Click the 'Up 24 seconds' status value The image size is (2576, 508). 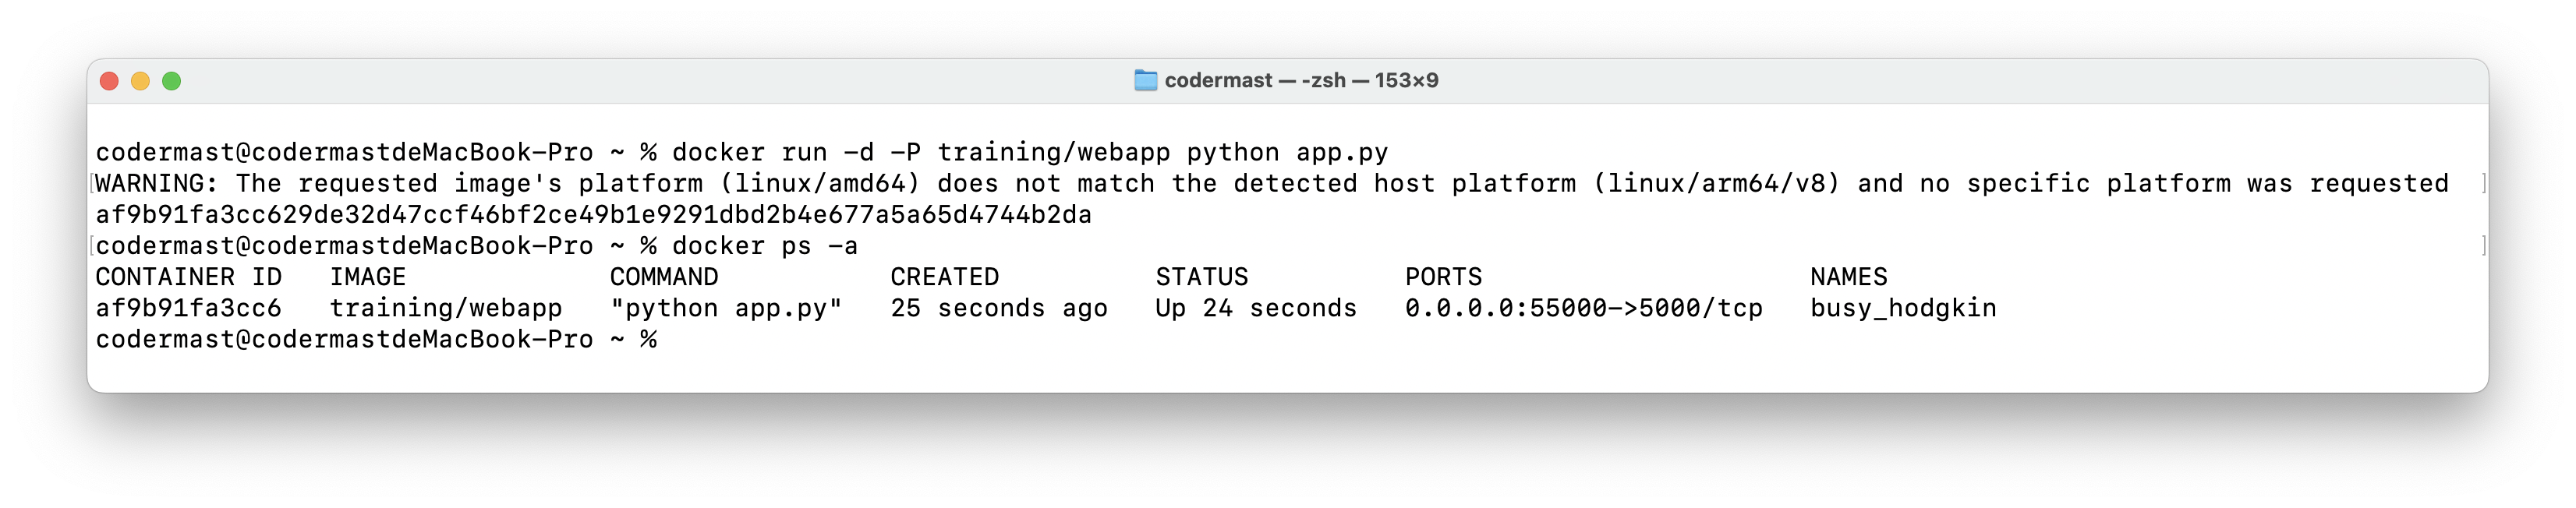point(1256,308)
